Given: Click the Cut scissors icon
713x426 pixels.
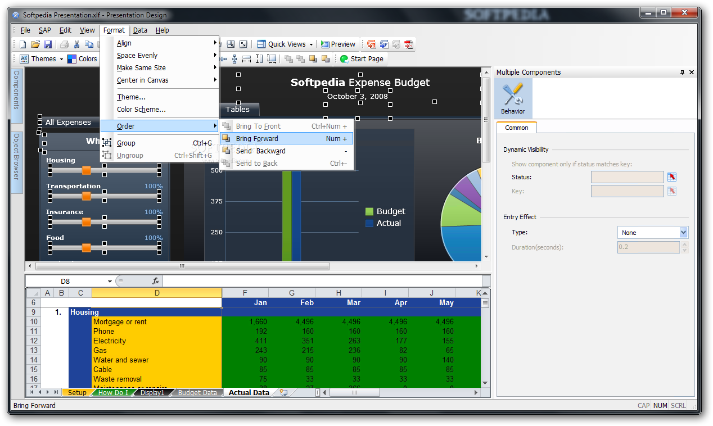Looking at the screenshot, I should coord(76,44).
